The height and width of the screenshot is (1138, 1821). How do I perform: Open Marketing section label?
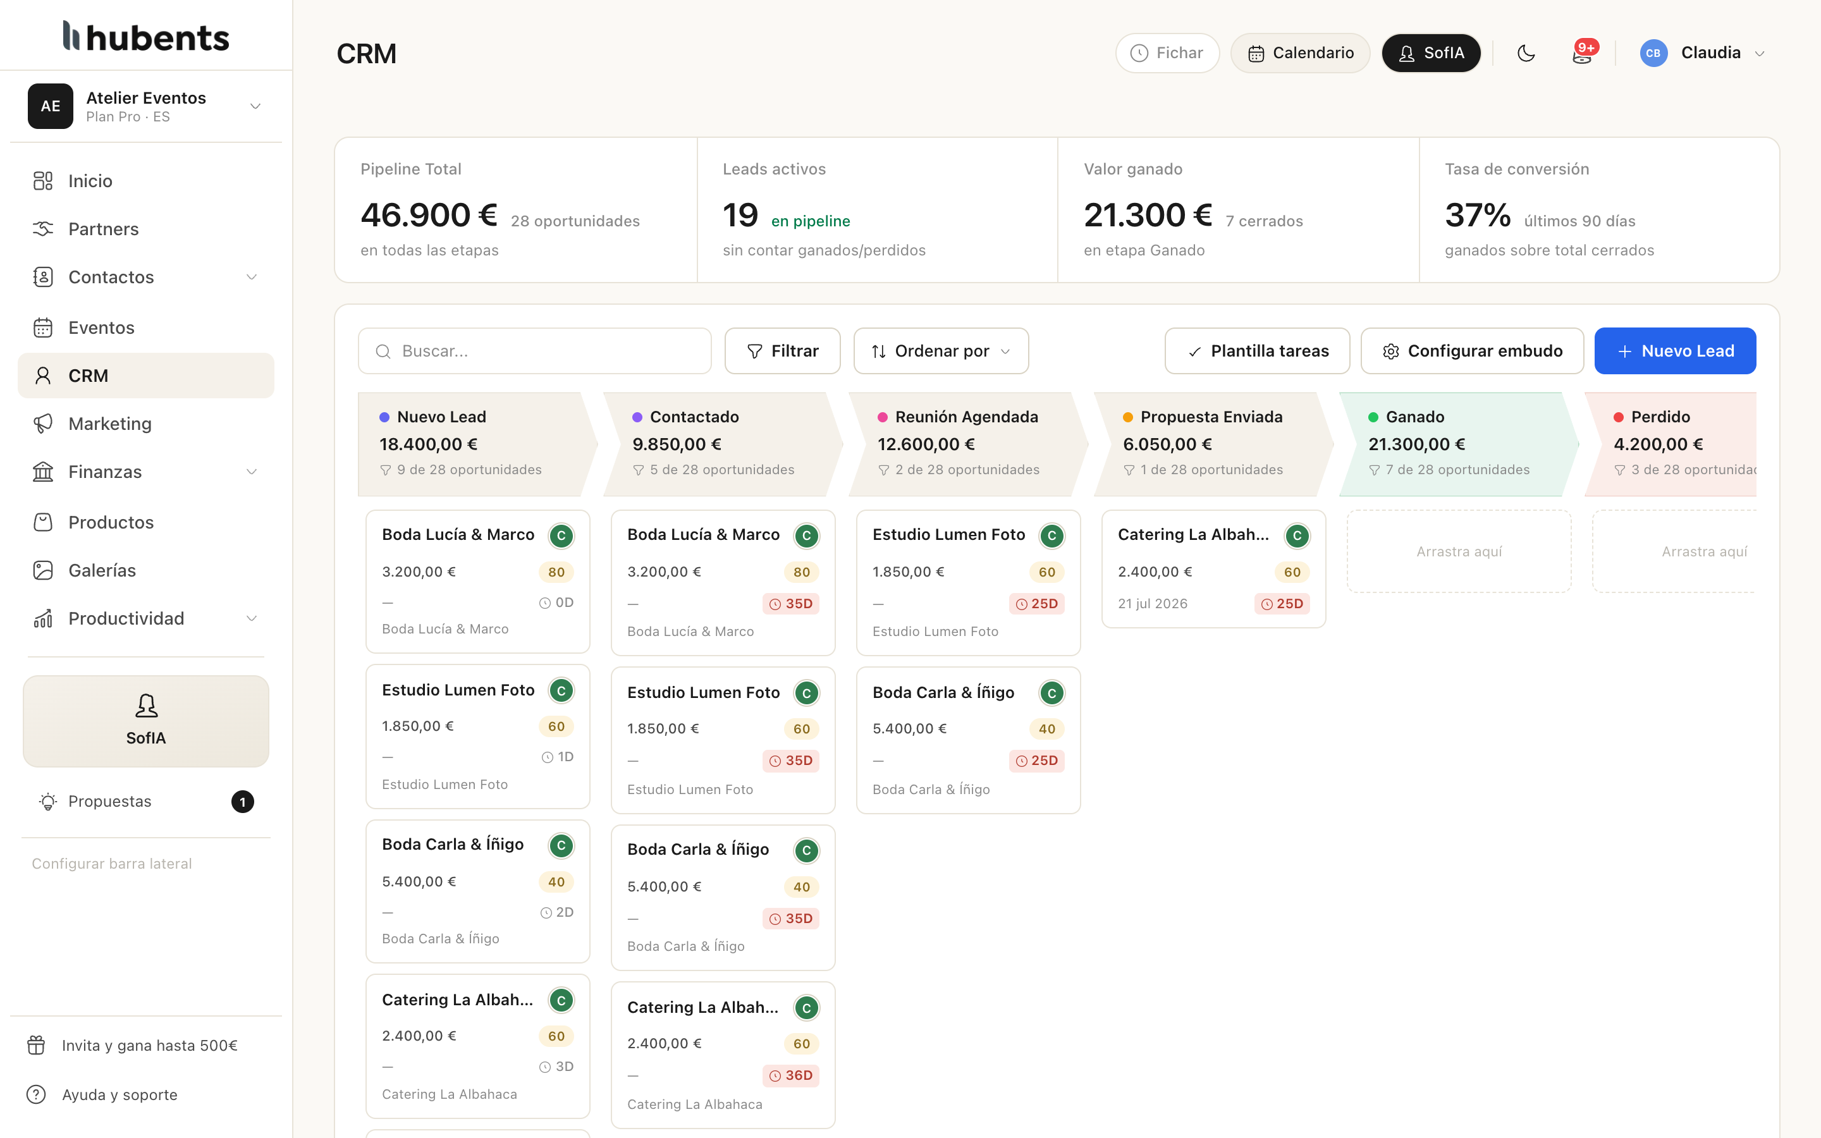click(110, 424)
